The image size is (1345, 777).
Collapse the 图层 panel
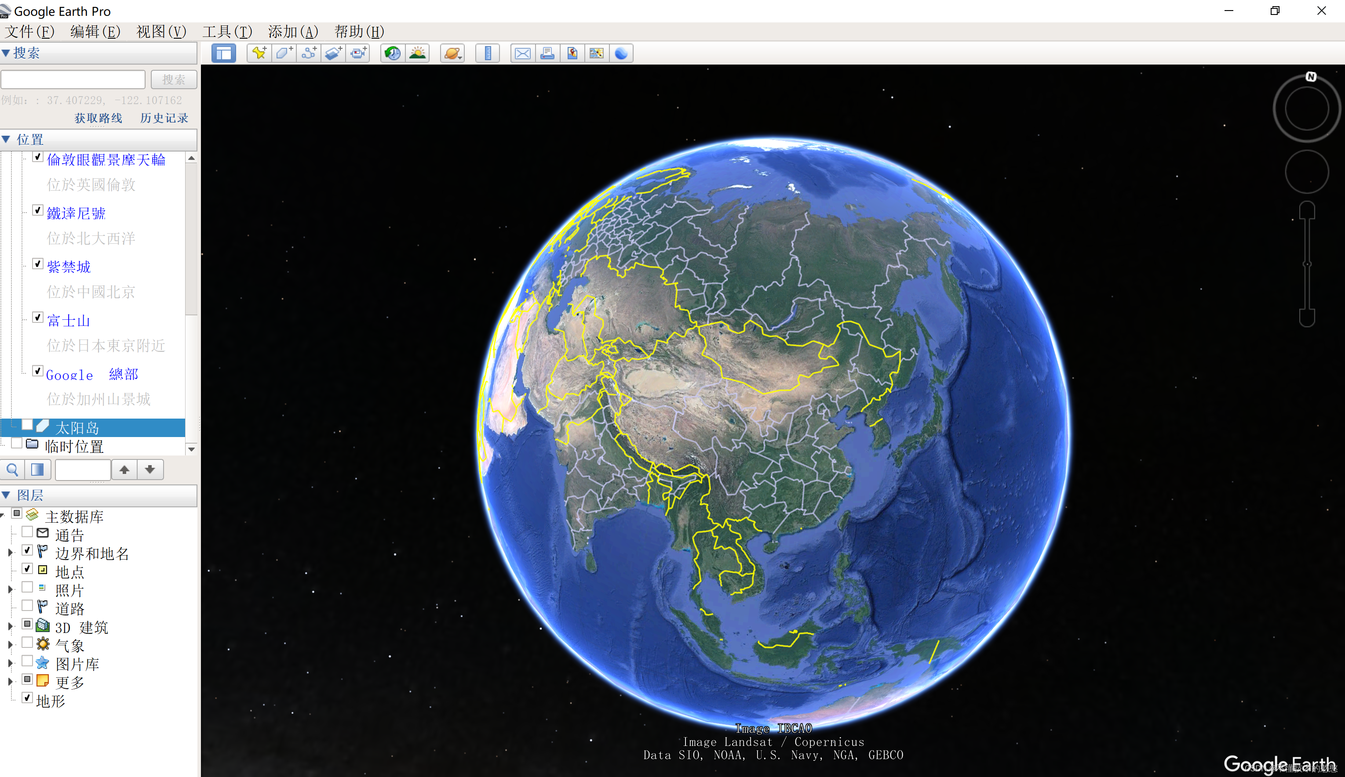point(7,495)
